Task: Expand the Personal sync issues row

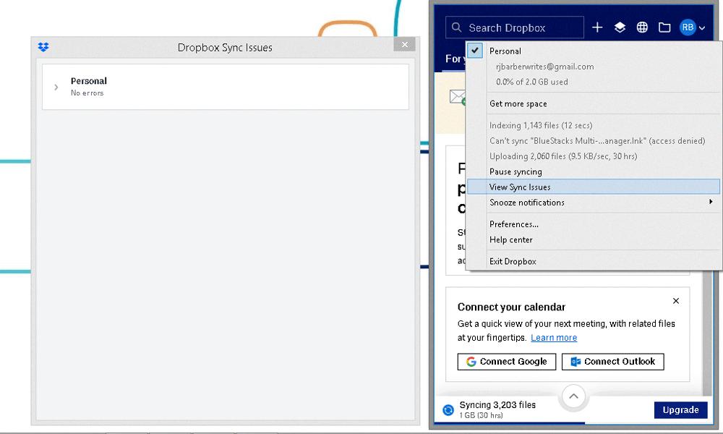Action: tap(56, 88)
